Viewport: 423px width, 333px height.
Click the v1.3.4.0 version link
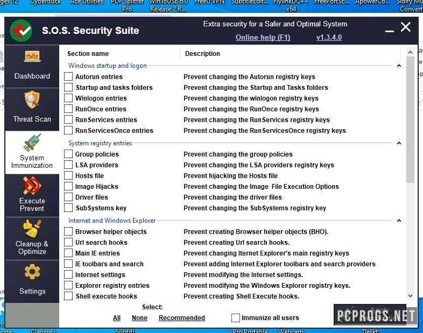click(x=329, y=37)
